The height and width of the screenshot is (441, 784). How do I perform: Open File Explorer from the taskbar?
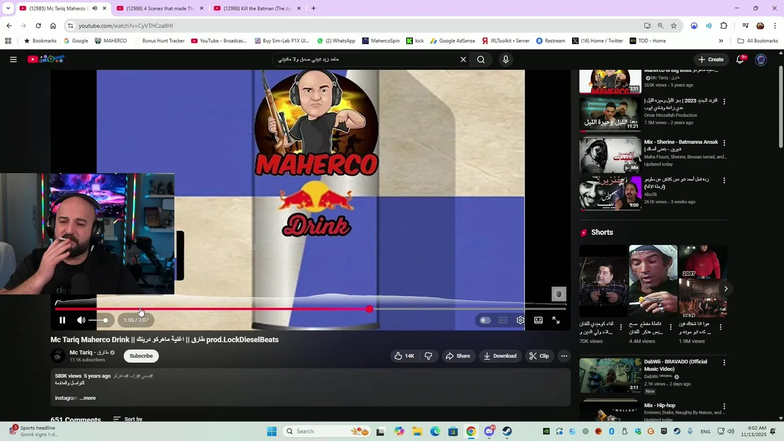[x=417, y=431]
